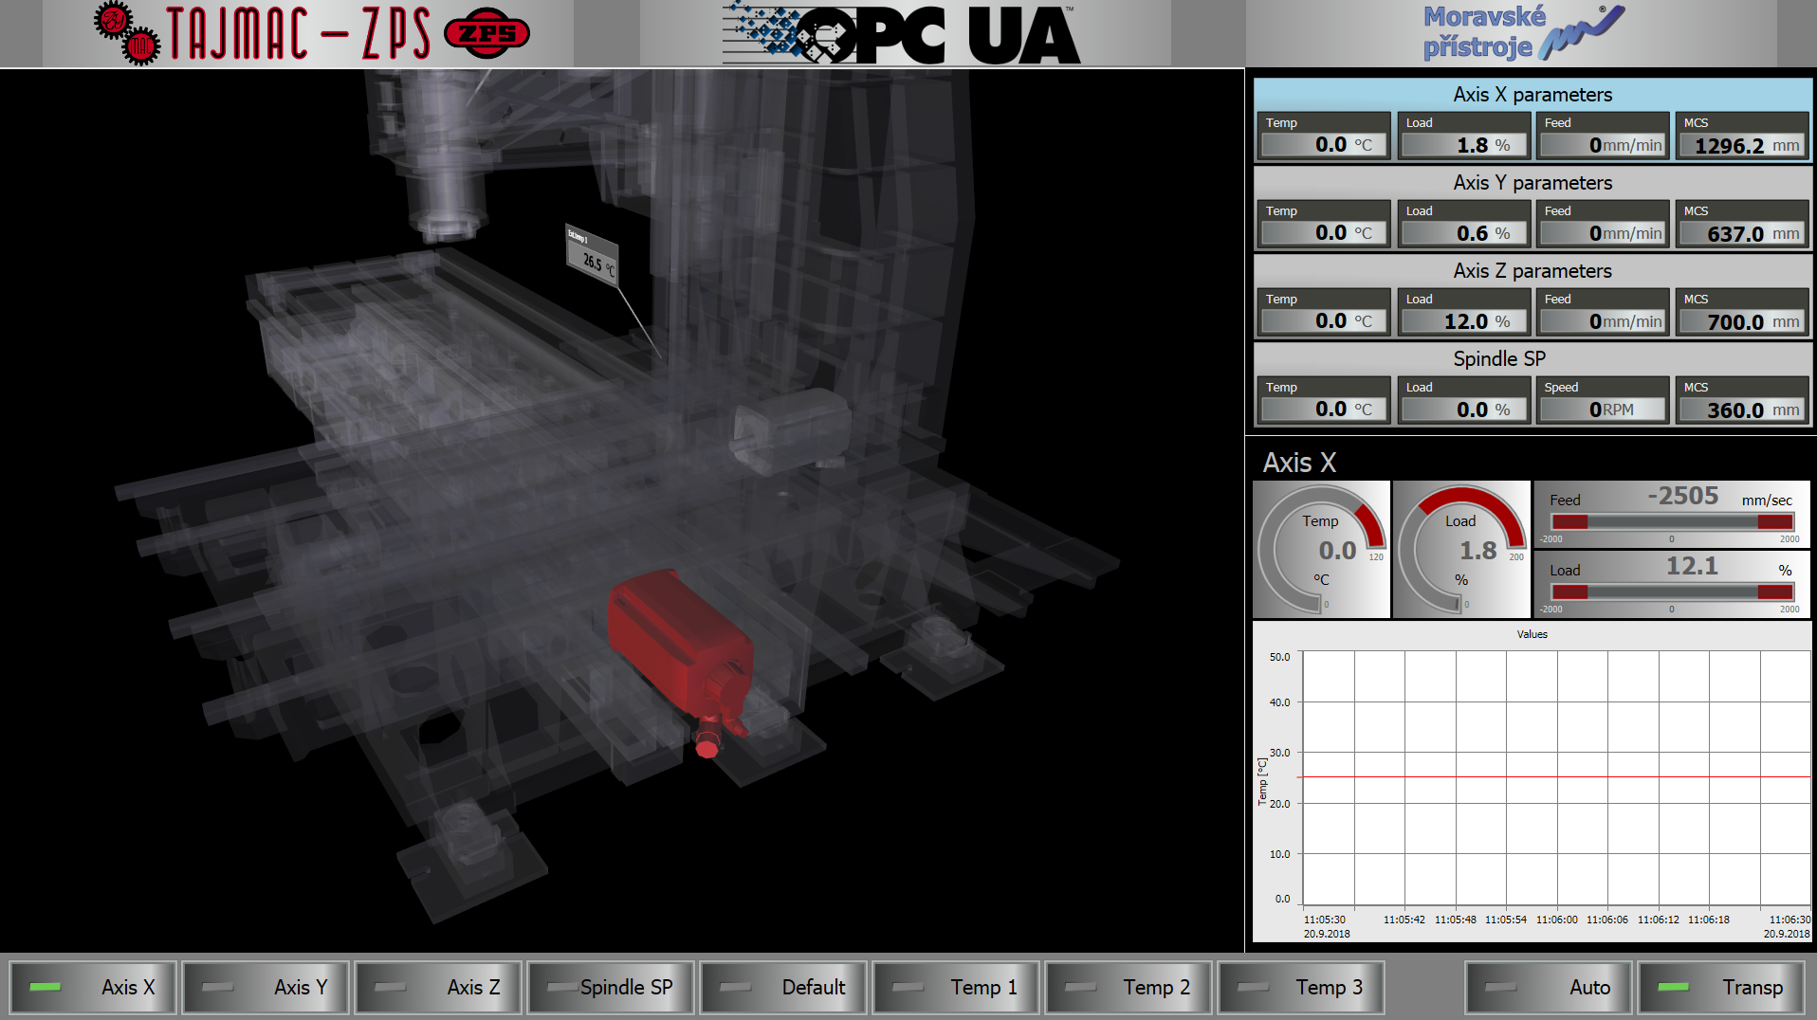Show the Temp 3 sensor

tap(1301, 987)
